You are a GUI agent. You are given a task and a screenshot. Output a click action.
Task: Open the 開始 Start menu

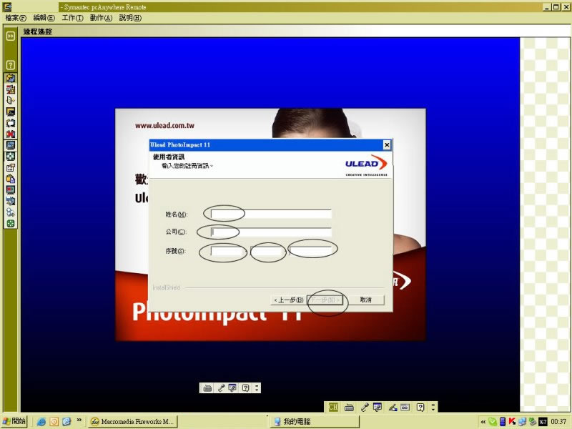14,421
